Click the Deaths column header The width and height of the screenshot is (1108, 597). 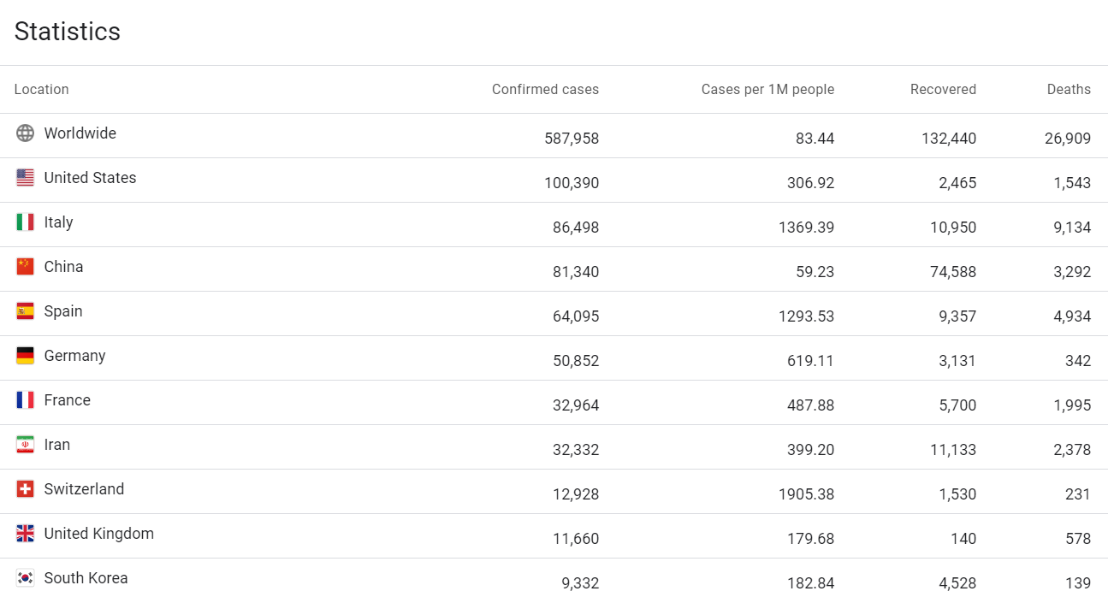(x=1069, y=90)
